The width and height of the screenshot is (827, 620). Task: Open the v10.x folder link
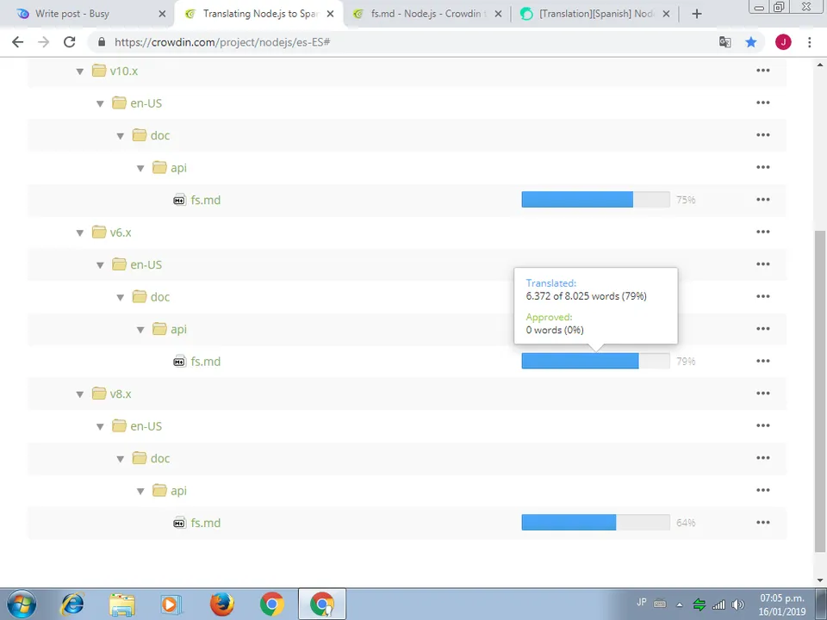[124, 71]
